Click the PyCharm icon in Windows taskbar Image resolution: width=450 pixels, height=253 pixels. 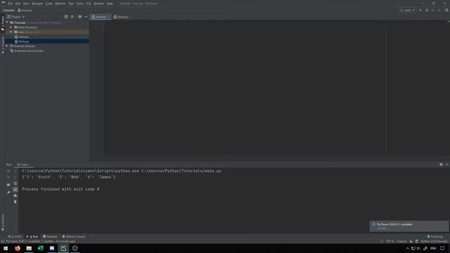[x=63, y=248]
